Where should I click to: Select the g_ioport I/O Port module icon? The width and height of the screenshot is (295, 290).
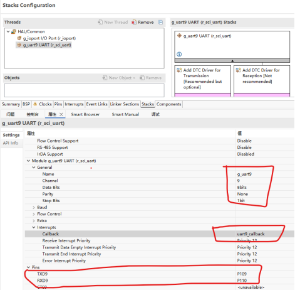19,38
